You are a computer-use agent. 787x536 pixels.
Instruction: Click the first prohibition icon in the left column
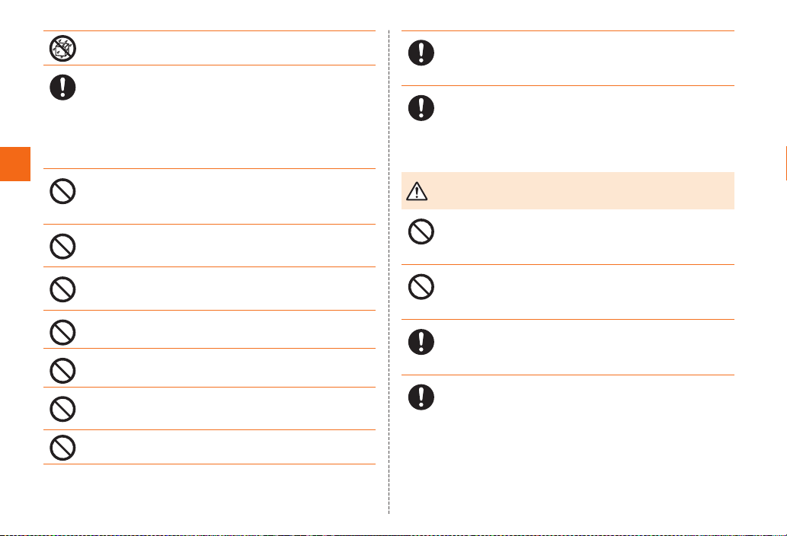tap(62, 191)
